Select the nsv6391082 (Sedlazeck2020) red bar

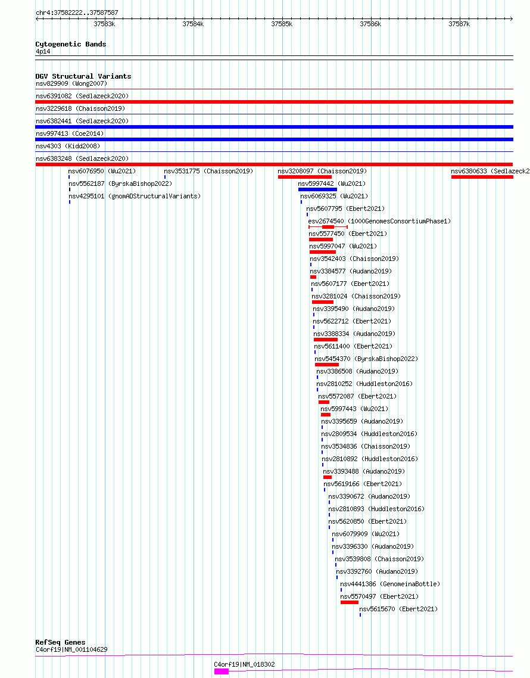coord(274,102)
